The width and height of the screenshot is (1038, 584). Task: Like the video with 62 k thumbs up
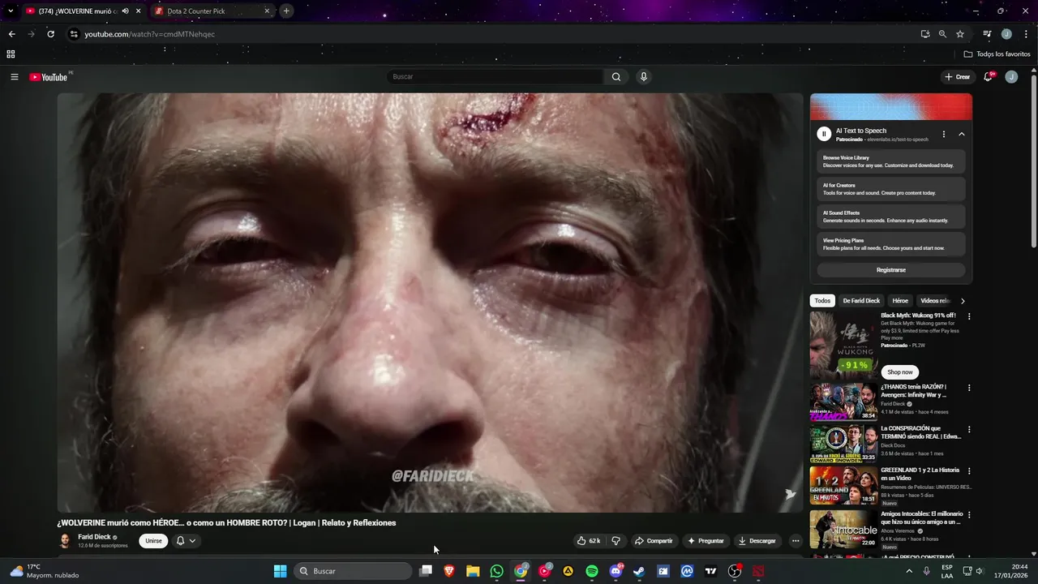589,541
